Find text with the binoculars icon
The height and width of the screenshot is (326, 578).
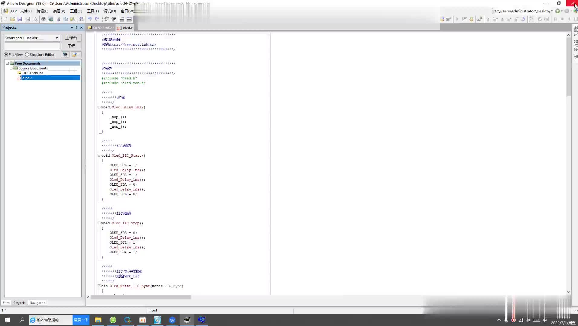[81, 19]
